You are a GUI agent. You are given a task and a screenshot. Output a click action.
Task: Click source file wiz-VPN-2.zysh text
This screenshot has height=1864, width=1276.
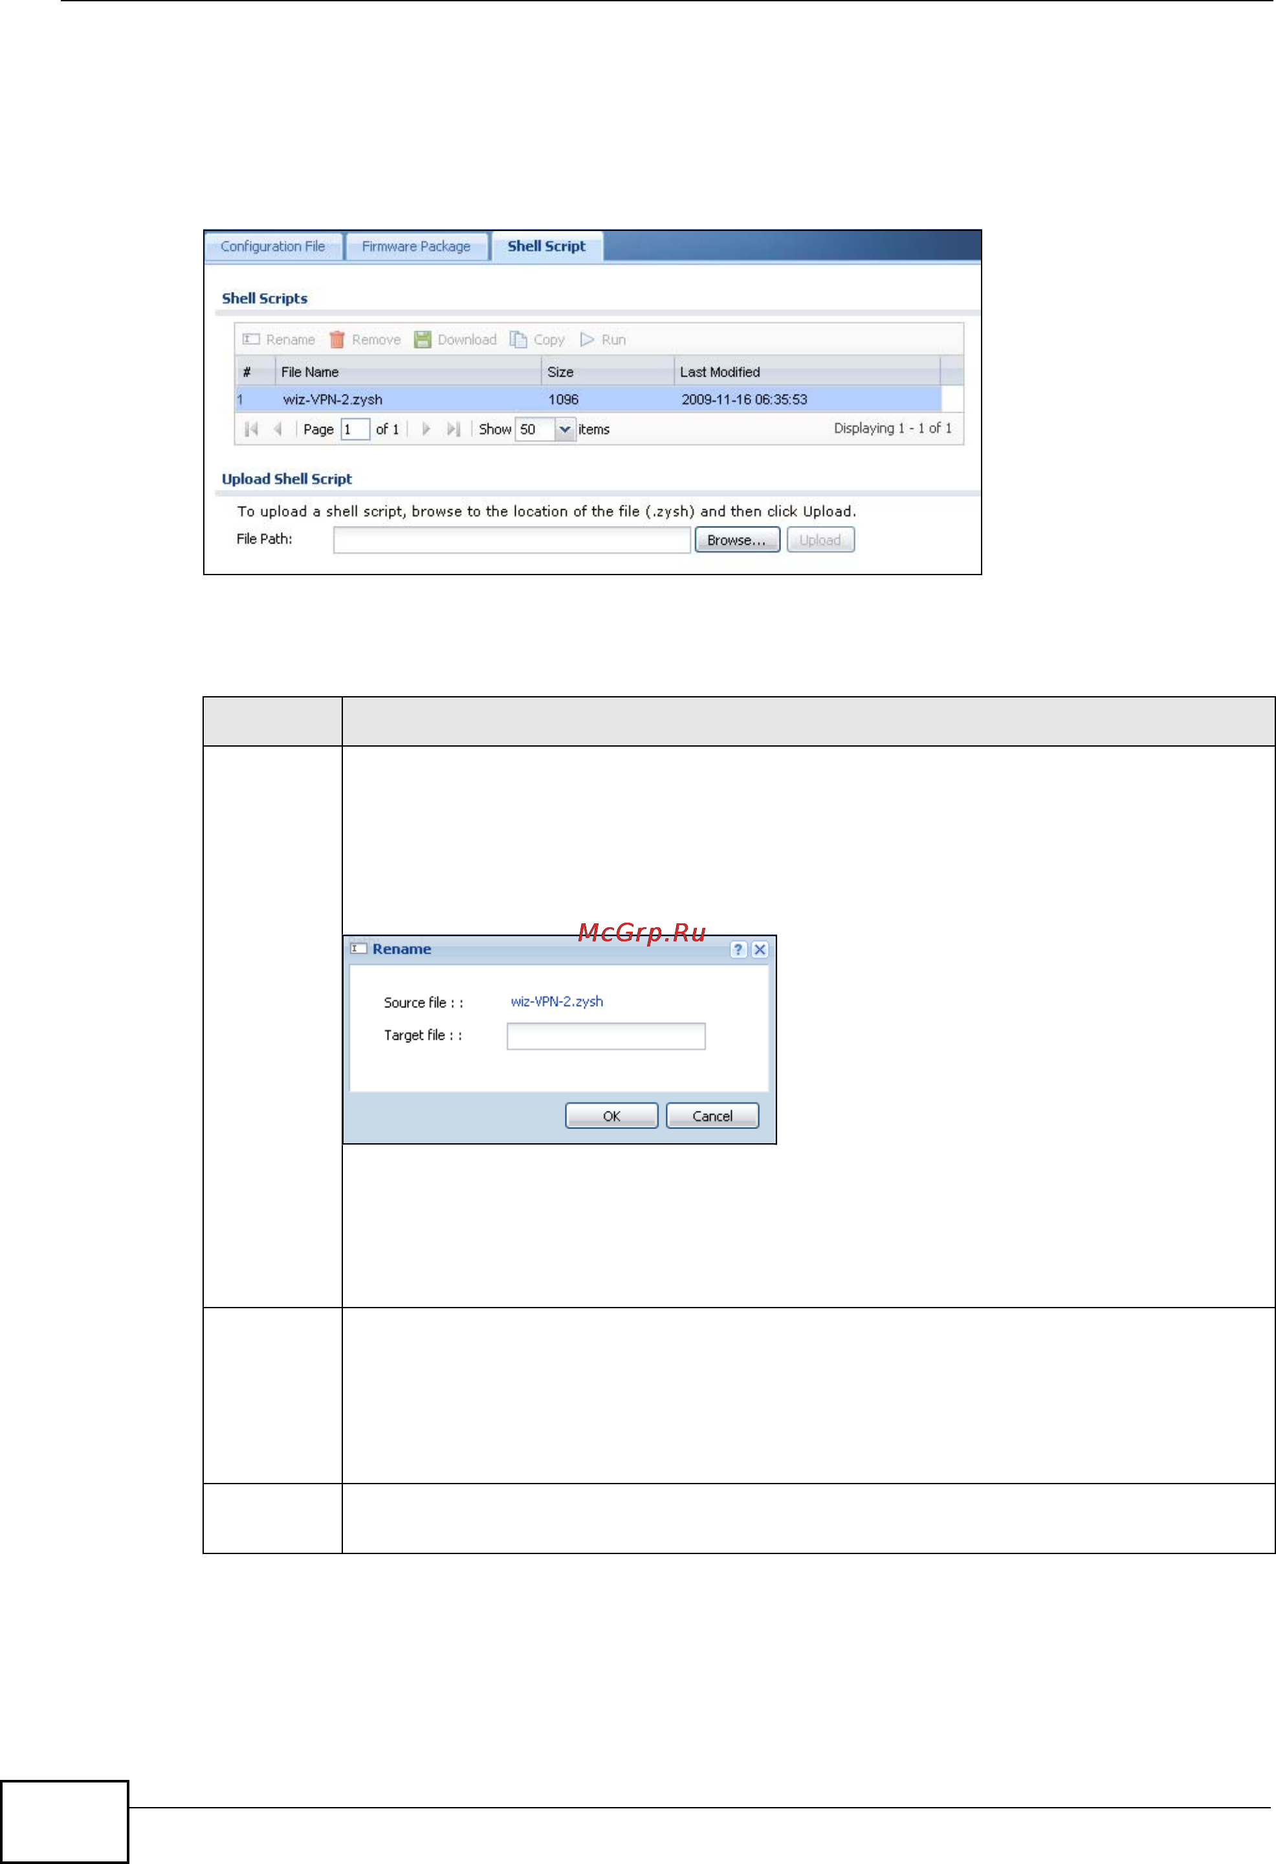[556, 1002]
